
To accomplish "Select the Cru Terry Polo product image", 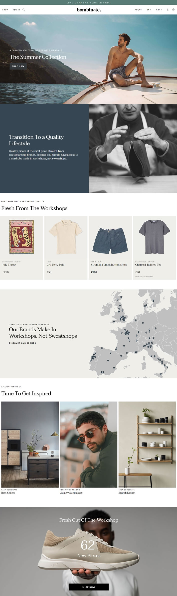I will click(x=66, y=237).
